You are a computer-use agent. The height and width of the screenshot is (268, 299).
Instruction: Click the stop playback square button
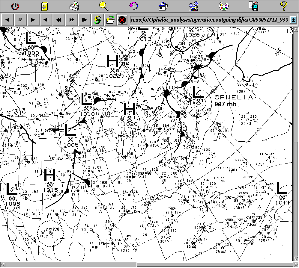pyautogui.click(x=20, y=20)
